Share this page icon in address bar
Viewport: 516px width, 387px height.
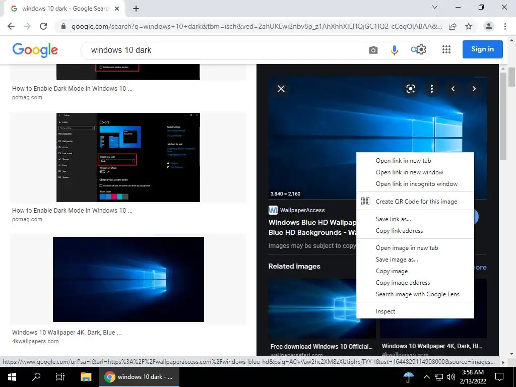[453, 26]
